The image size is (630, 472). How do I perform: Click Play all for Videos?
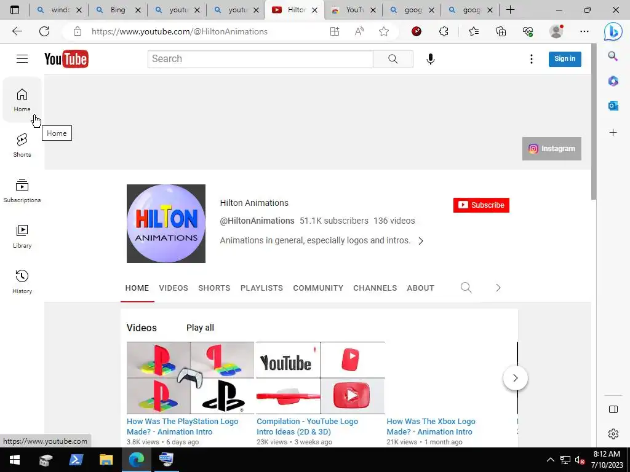(x=200, y=328)
